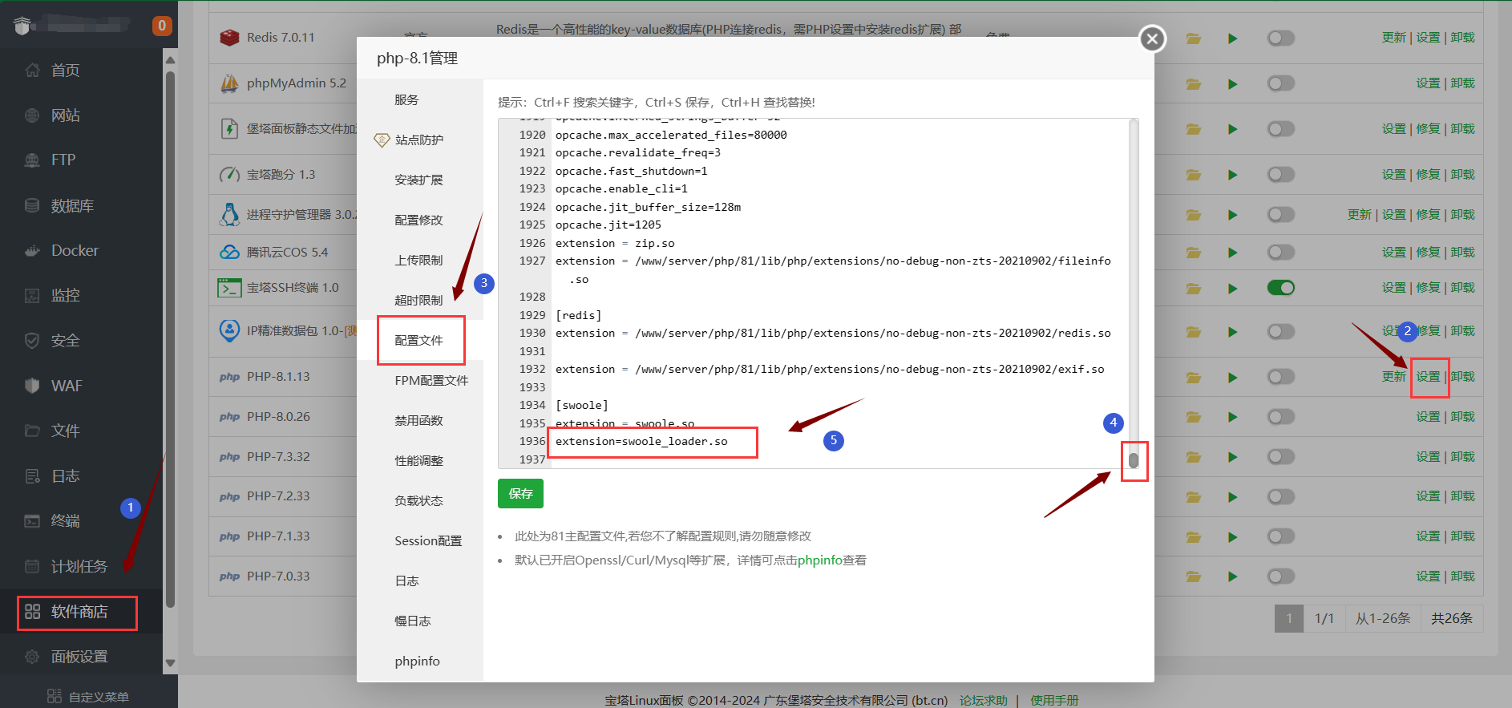The width and height of the screenshot is (1512, 708).
Task: Click the 文件 folder icon in sidebar
Action: coord(32,431)
